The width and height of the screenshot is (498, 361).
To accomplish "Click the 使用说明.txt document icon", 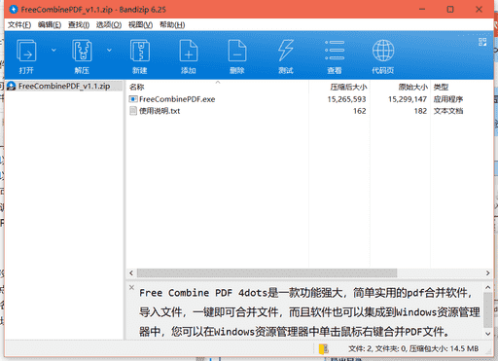I will click(x=133, y=111).
